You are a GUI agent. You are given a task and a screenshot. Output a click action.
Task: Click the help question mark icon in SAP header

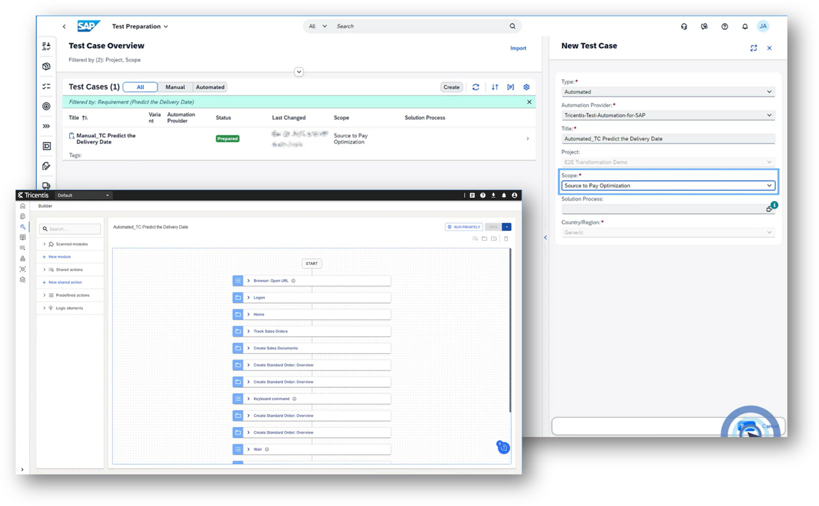(725, 26)
